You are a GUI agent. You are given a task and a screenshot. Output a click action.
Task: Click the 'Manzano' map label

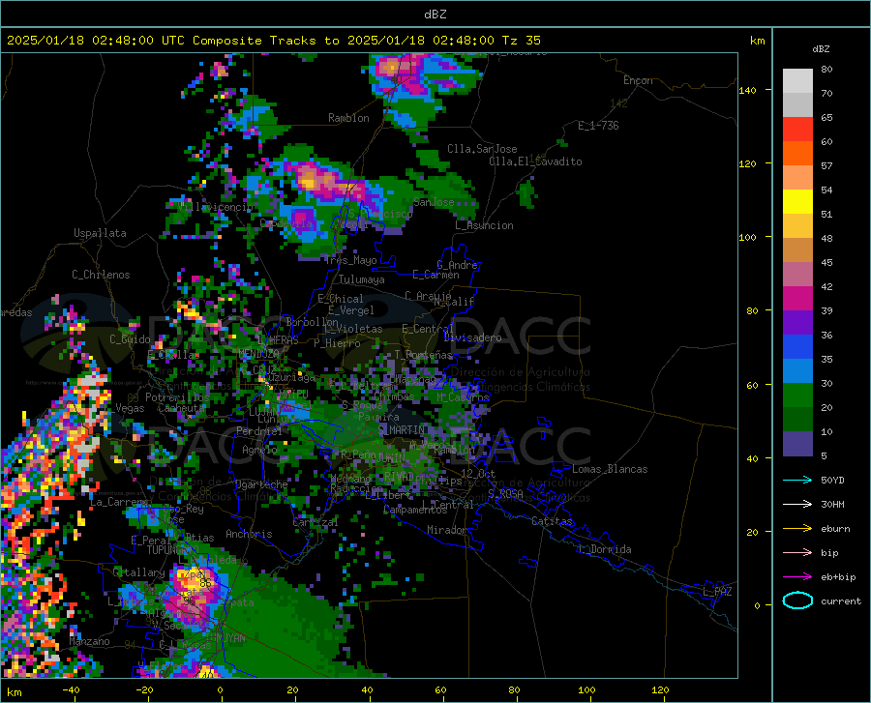click(89, 641)
